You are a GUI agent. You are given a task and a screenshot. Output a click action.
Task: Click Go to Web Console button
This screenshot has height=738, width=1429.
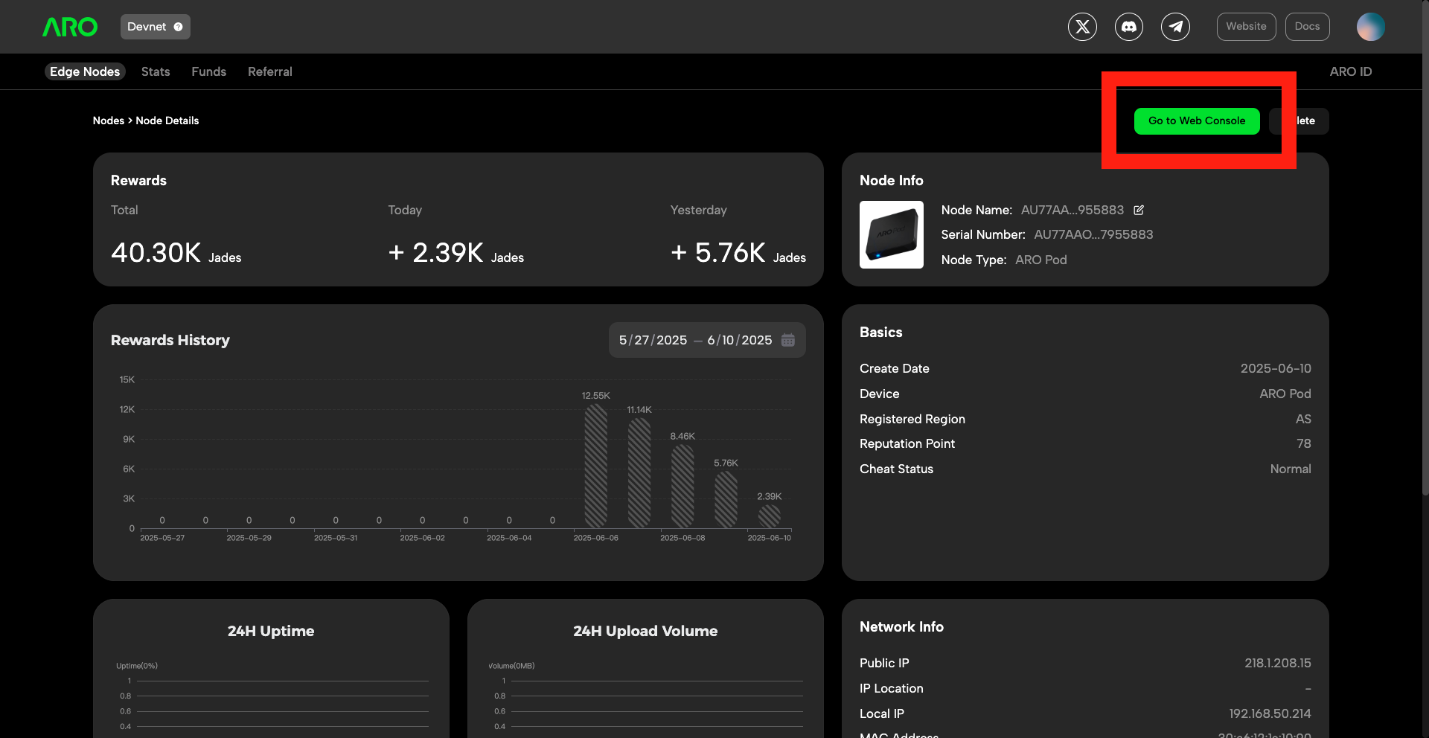[1197, 121]
